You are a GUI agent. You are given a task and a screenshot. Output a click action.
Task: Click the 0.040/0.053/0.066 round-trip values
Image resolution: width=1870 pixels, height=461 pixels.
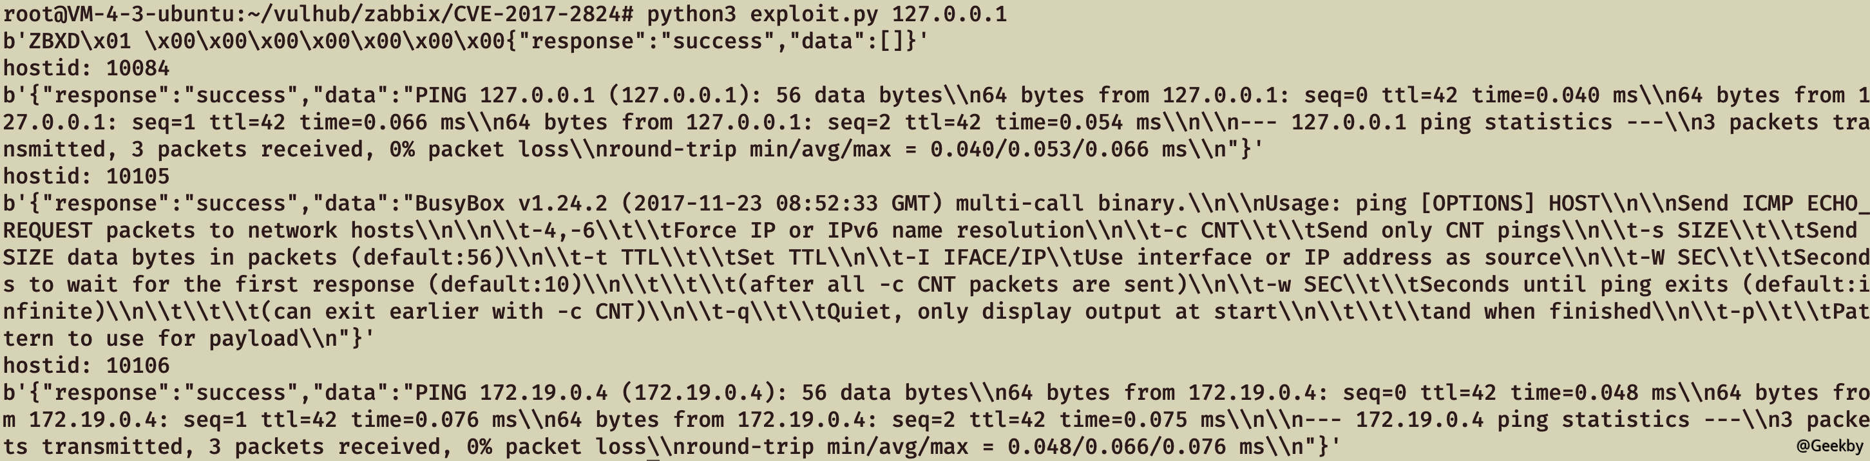tap(1039, 149)
